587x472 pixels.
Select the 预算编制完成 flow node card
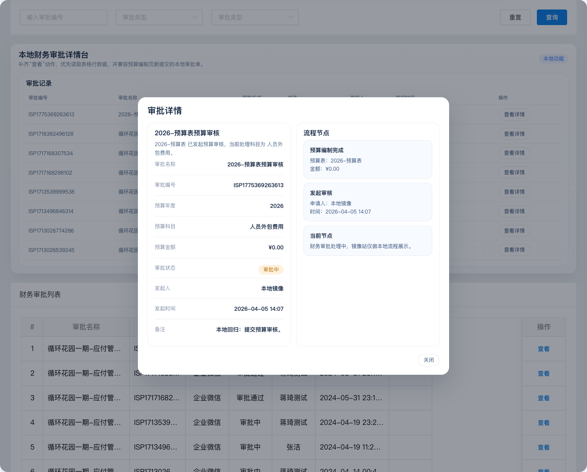point(367,159)
